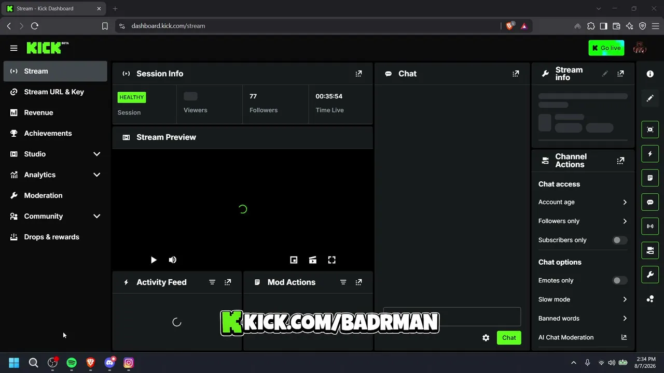Image resolution: width=664 pixels, height=373 pixels.
Task: Make the stream preview fullscreen
Action: (332, 260)
